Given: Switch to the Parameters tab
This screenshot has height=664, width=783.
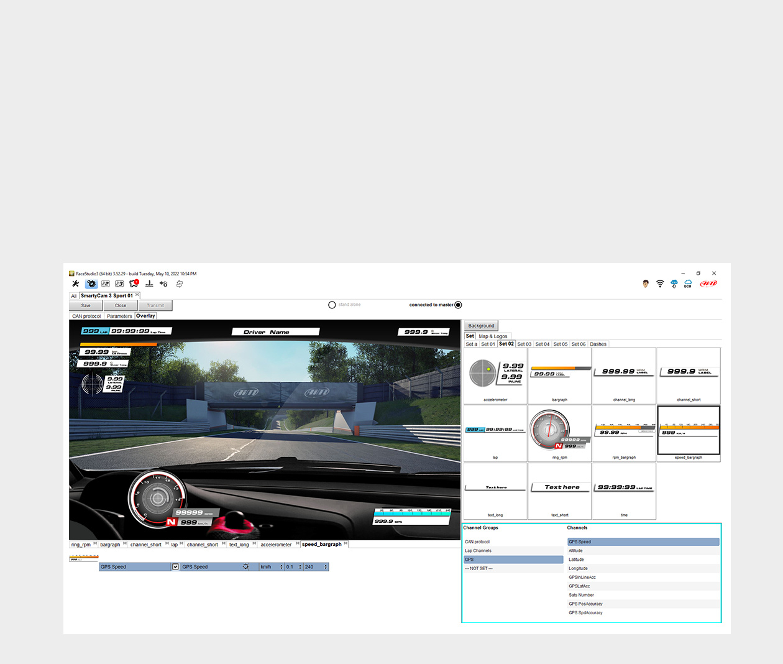Looking at the screenshot, I should [119, 316].
